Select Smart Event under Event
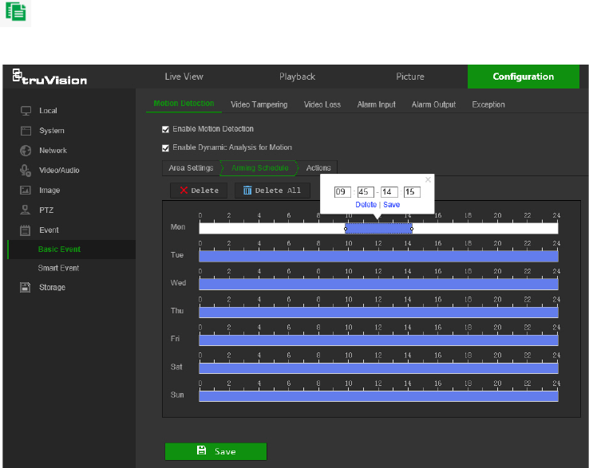This screenshot has width=589, height=468. pyautogui.click(x=58, y=268)
